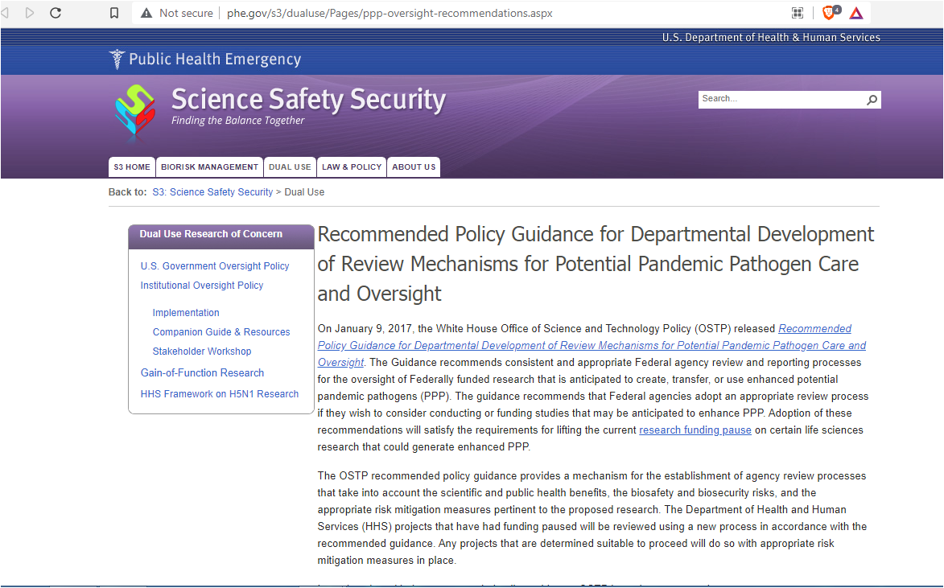Open HHS Framework on H5N1 Research link
Viewport: 944px width, 588px height.
[220, 394]
